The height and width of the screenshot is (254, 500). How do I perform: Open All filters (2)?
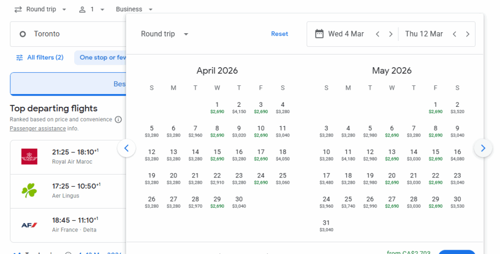tap(40, 58)
